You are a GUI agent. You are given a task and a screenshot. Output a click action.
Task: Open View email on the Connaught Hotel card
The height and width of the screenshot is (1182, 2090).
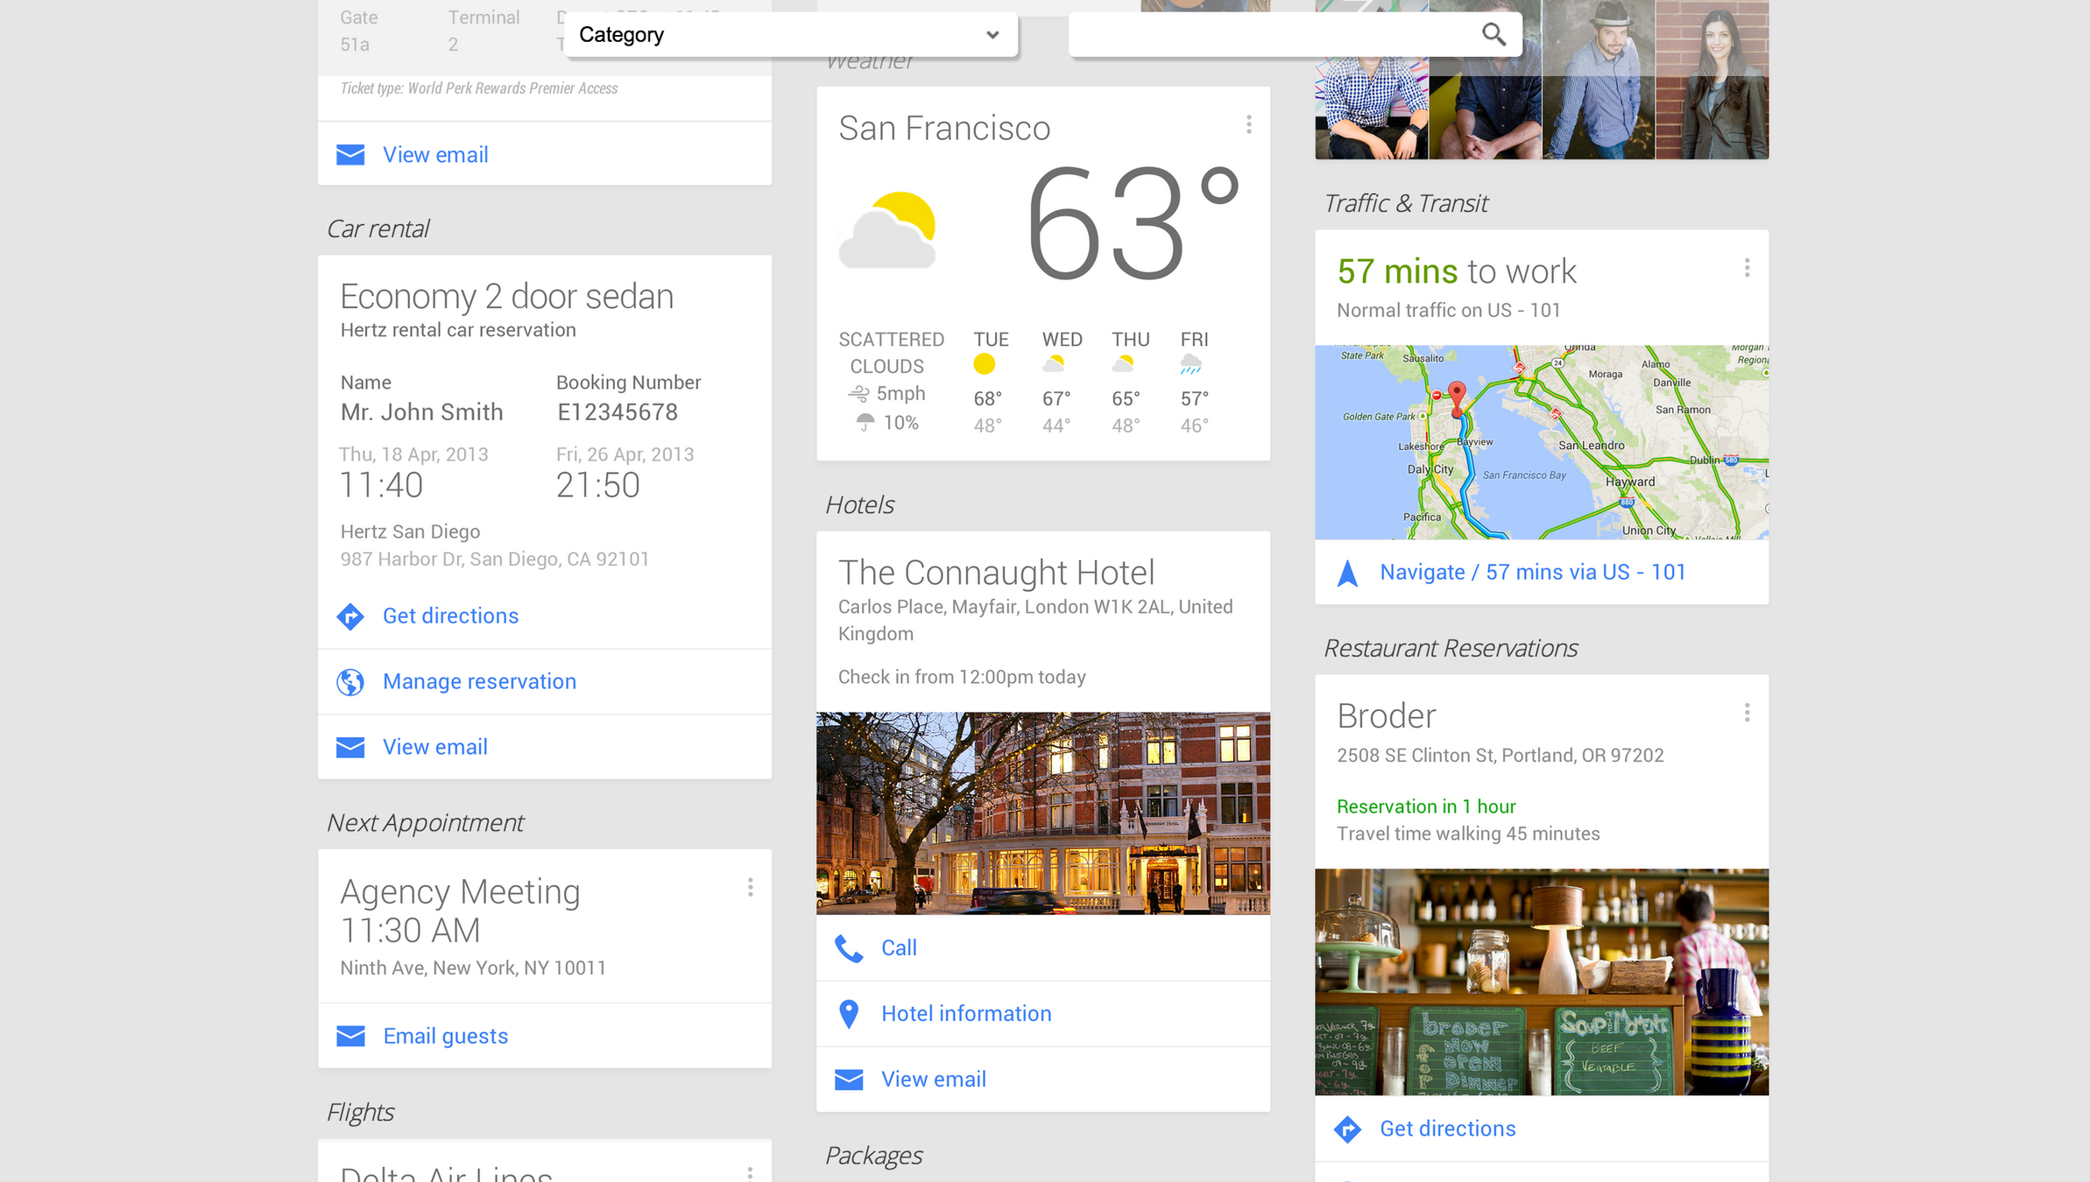[933, 1080]
